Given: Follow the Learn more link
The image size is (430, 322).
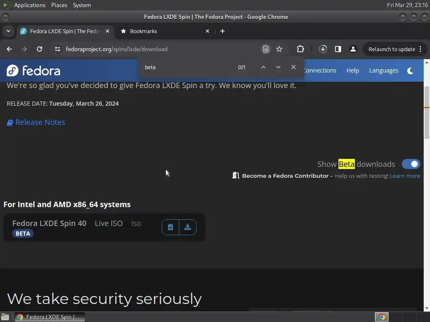Looking at the screenshot, I should coord(405,176).
